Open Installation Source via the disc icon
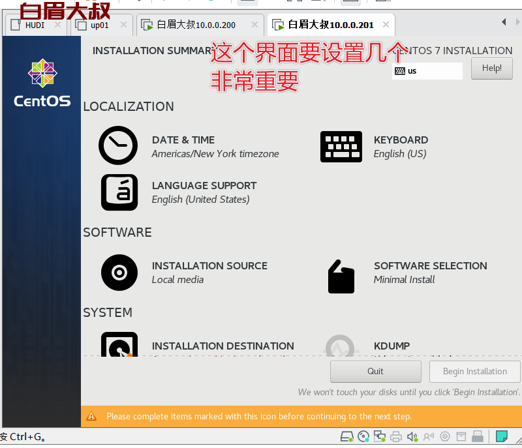522x448 pixels. (119, 273)
